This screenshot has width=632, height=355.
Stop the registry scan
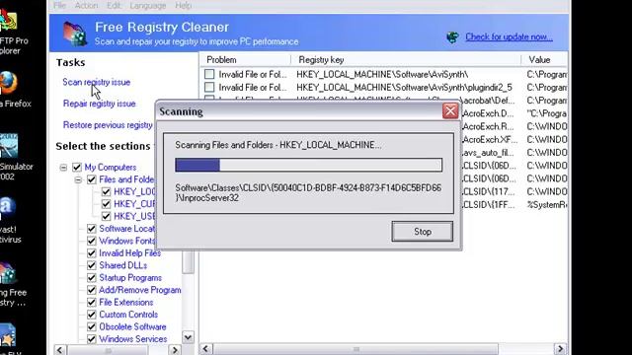click(x=422, y=232)
